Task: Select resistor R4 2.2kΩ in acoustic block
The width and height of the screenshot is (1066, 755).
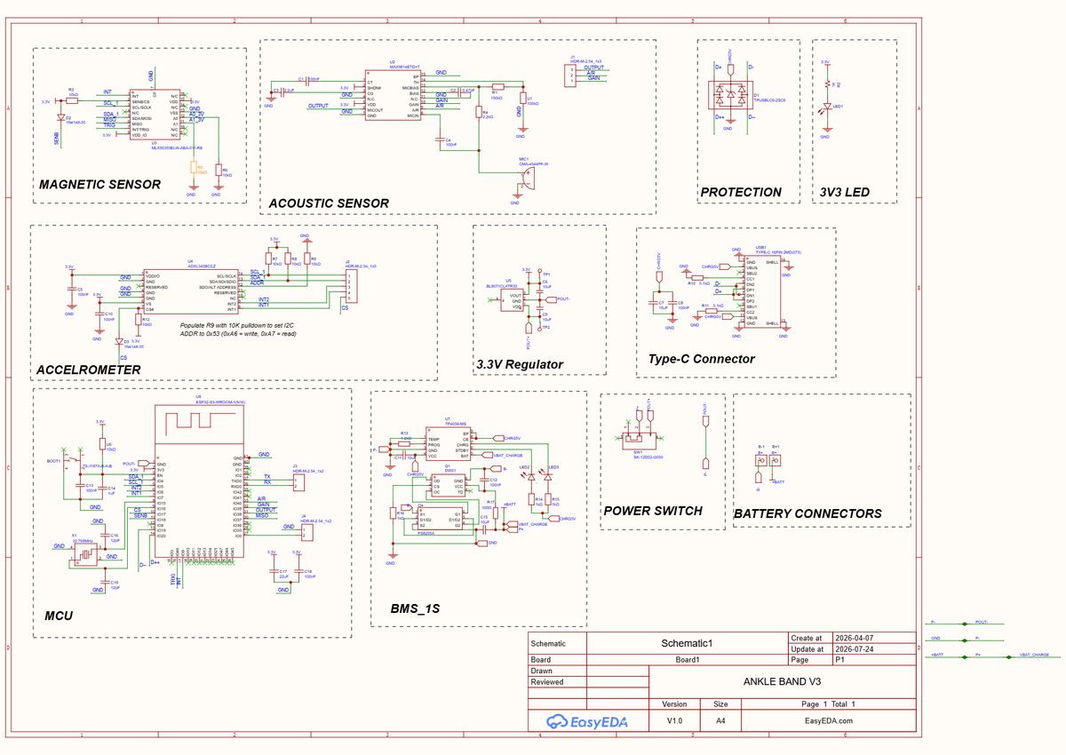Action: coord(478,112)
